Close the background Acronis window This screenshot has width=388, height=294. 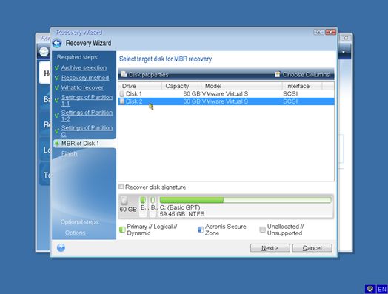pos(346,38)
